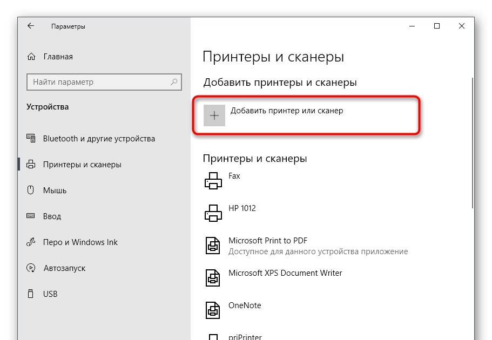Select Microsoft Print to PDF entry

[268, 241]
